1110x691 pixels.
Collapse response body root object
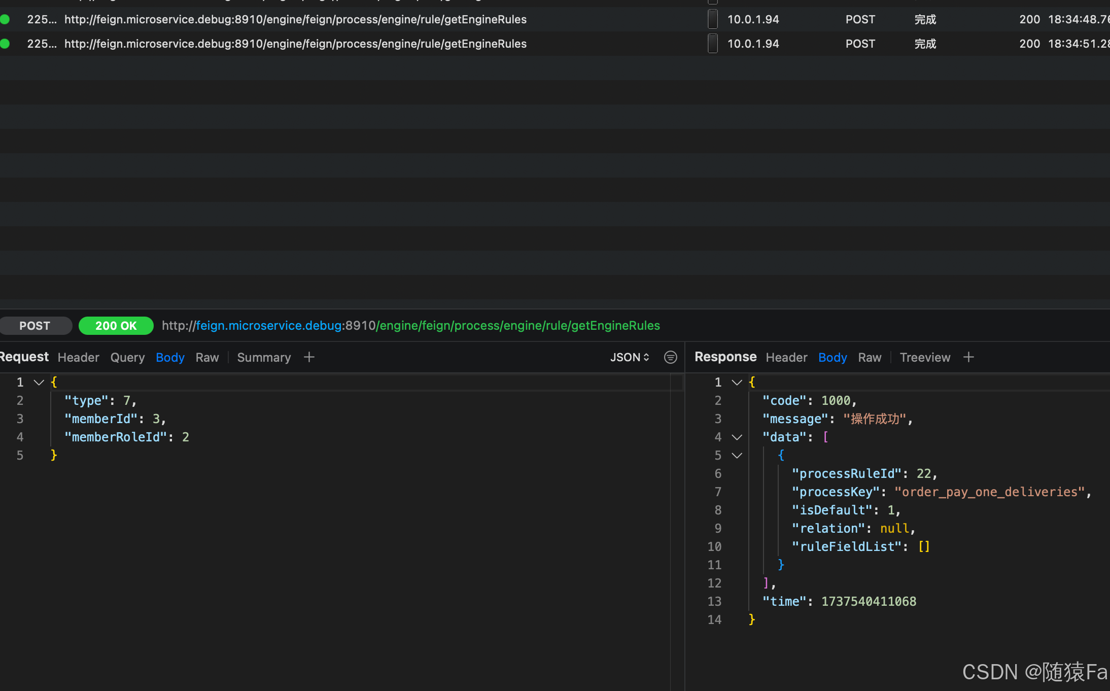(x=737, y=382)
